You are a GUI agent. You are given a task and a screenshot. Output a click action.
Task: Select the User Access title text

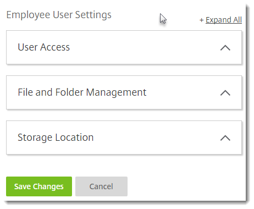coord(44,47)
